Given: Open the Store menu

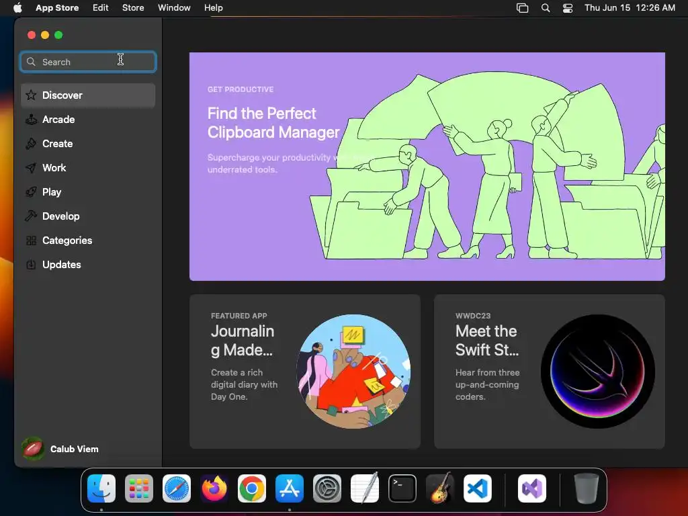Looking at the screenshot, I should (x=133, y=7).
